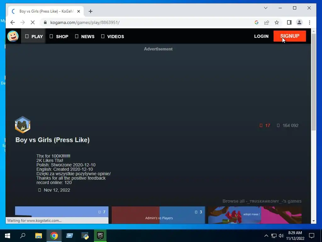Open Browse all _TRUSKAWKOWY_'s games link
This screenshot has width=322, height=242.
click(262, 201)
